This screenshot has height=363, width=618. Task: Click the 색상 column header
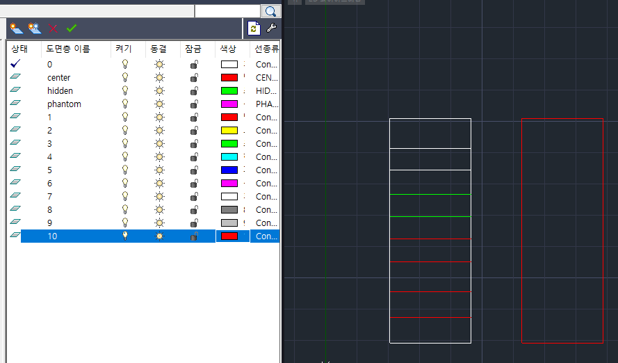[x=229, y=49]
